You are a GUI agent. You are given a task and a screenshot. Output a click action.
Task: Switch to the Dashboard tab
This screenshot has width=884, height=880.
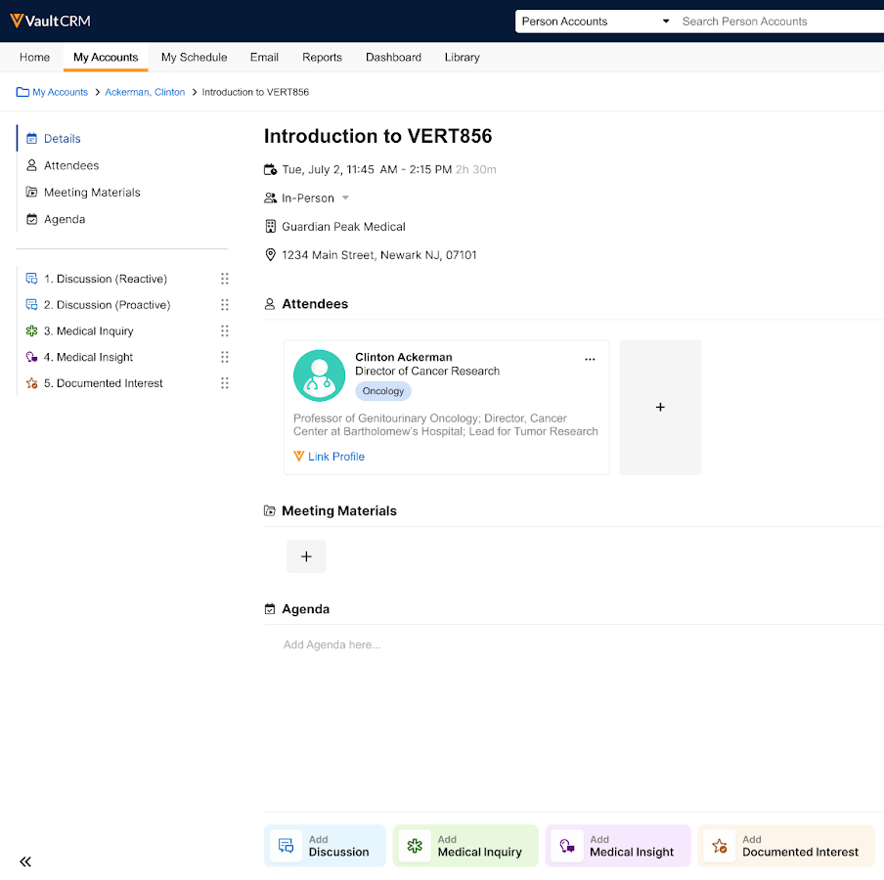click(x=393, y=58)
